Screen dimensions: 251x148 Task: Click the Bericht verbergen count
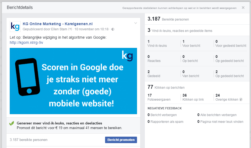point(162,115)
